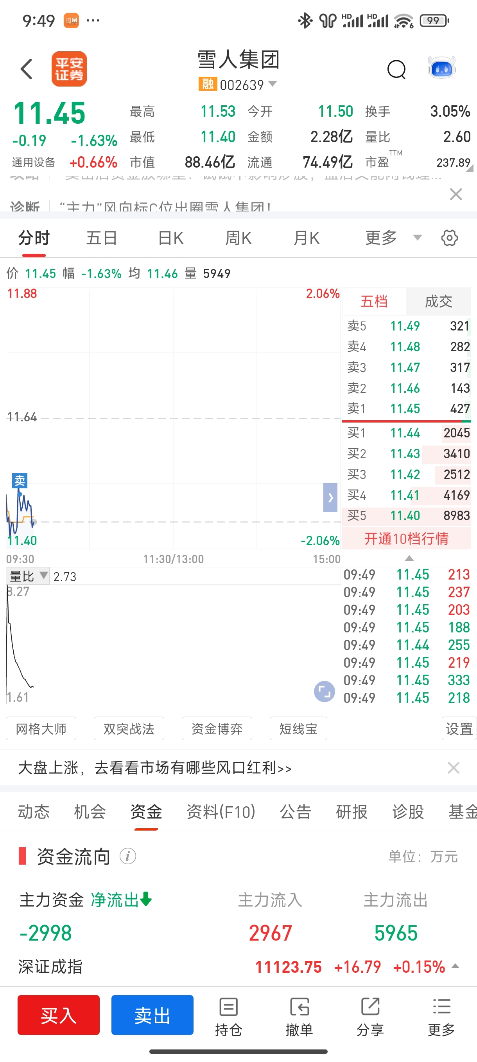Tap the 卖 marker on chart
Screen dimensions: 477x1062
19,480
